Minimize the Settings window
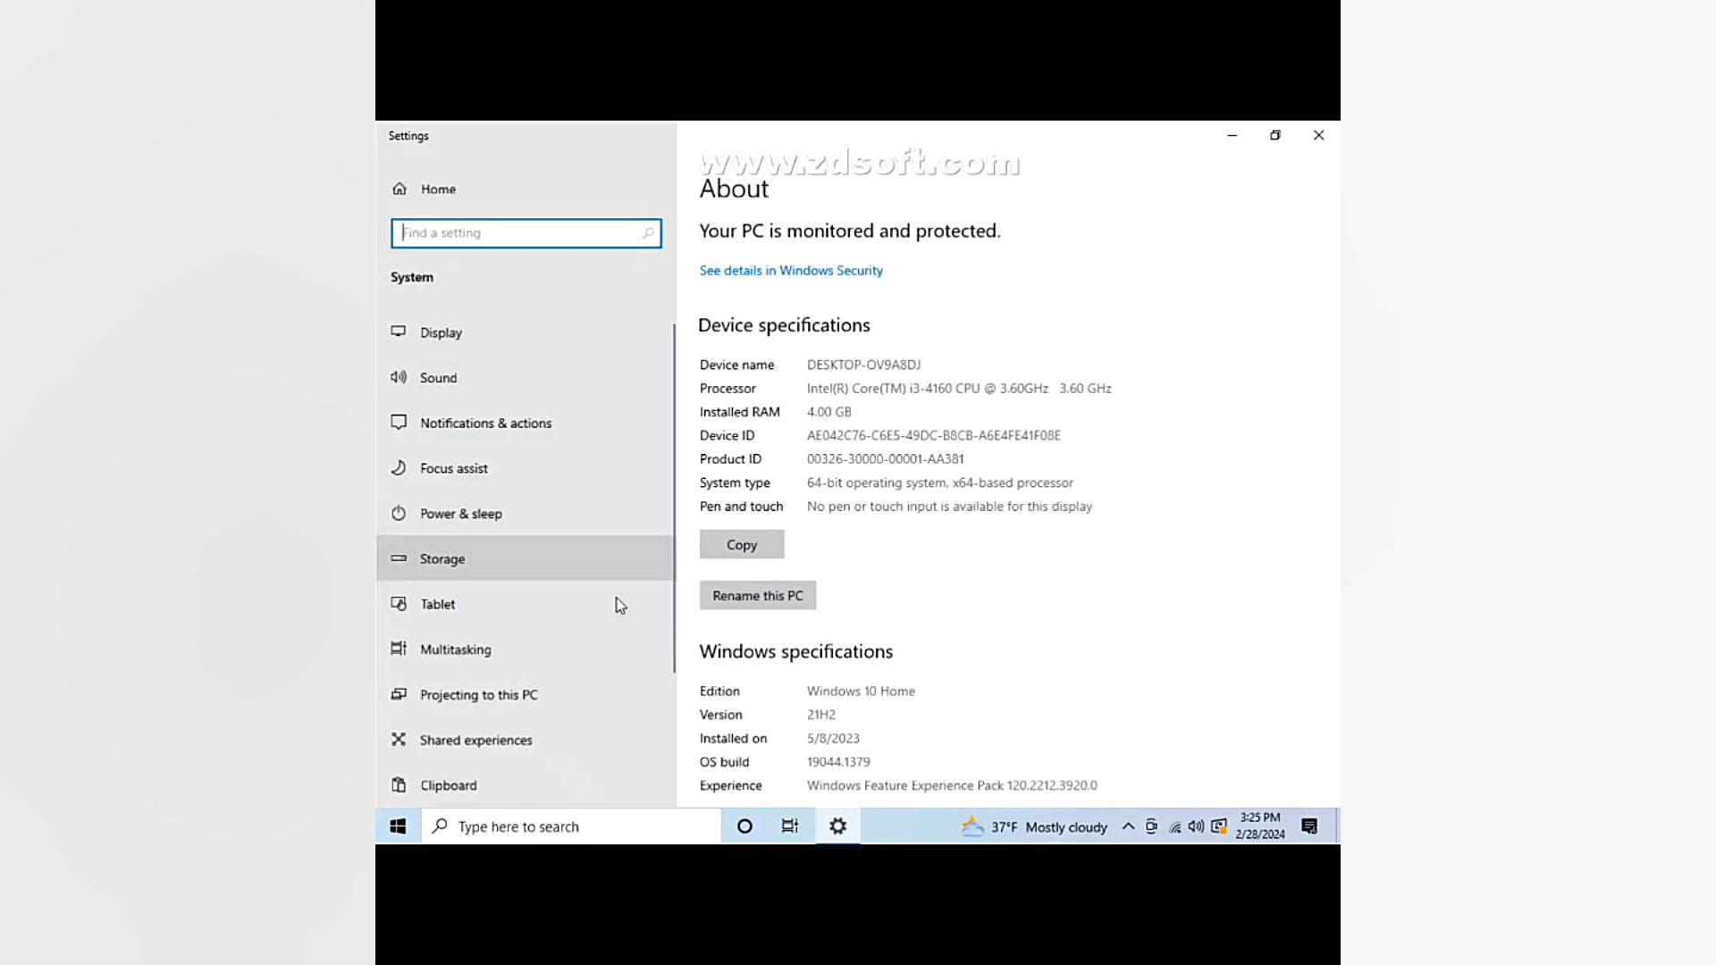The height and width of the screenshot is (965, 1716). (1232, 136)
